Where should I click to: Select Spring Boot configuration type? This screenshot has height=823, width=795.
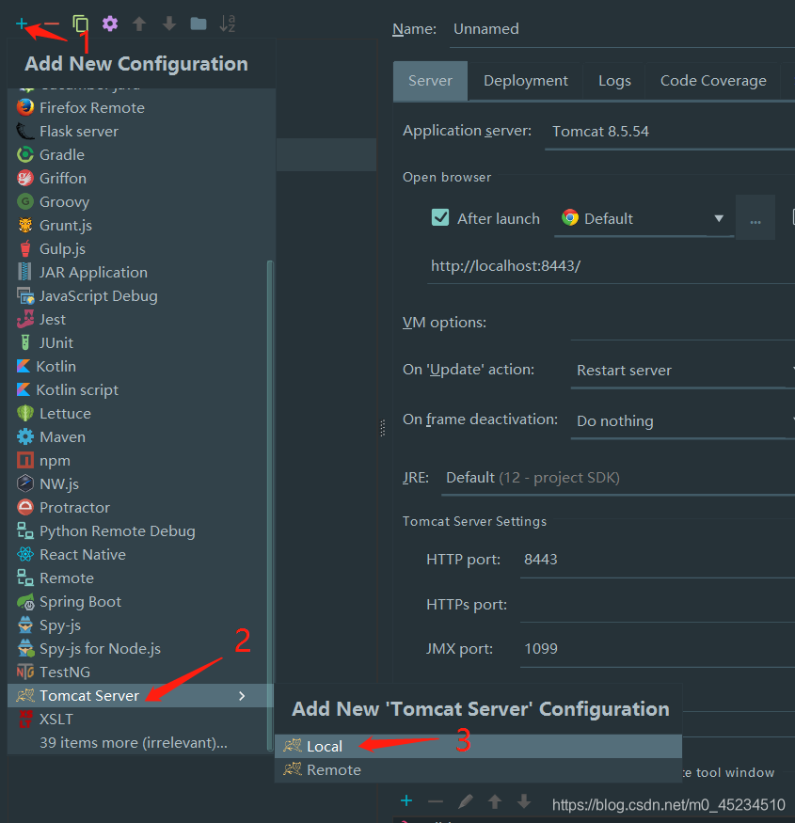point(138,602)
